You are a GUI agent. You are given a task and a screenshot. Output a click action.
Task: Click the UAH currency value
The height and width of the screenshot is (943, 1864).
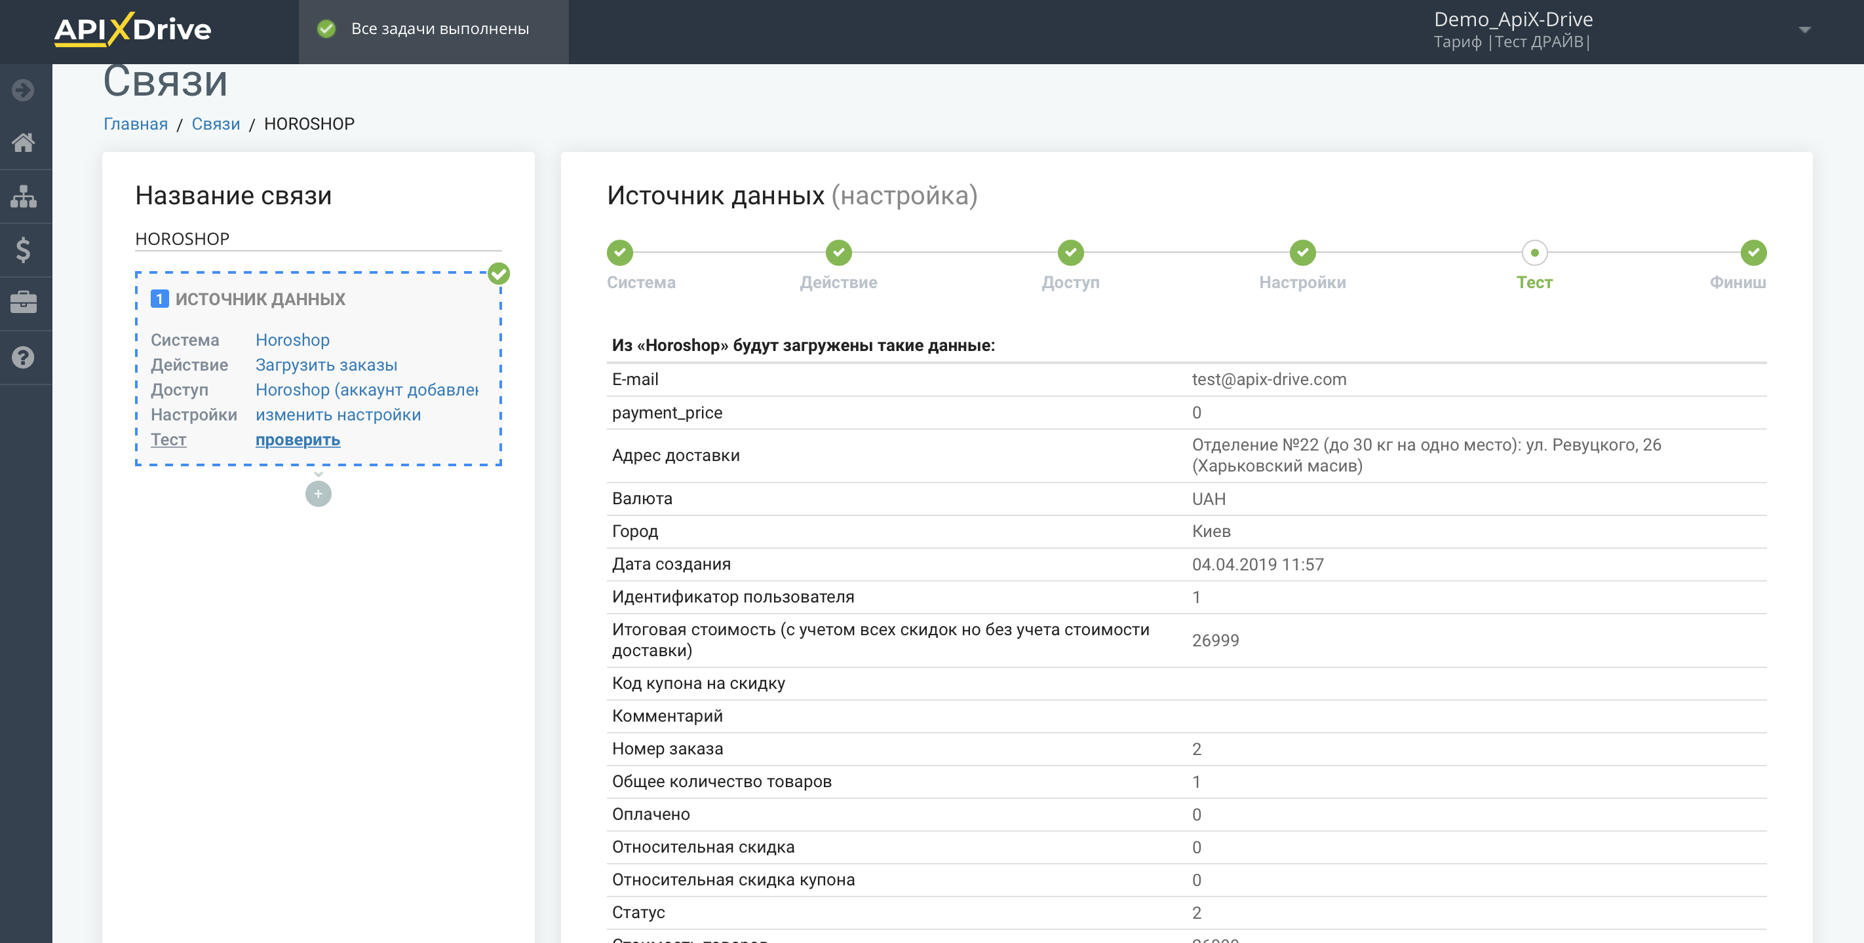[1209, 499]
